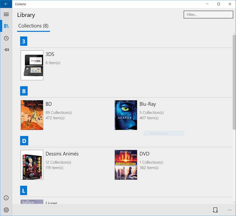The height and width of the screenshot is (216, 236).
Task: Open the info about icon
Action: [6, 198]
